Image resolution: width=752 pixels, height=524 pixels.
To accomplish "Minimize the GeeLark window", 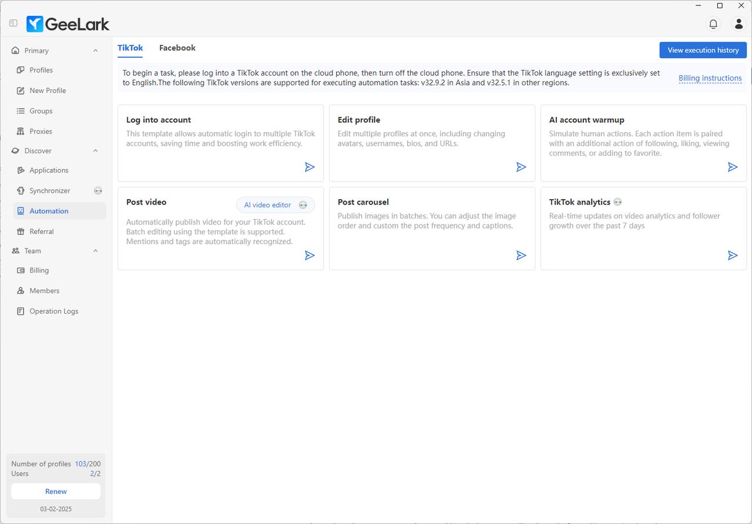I will (699, 5).
